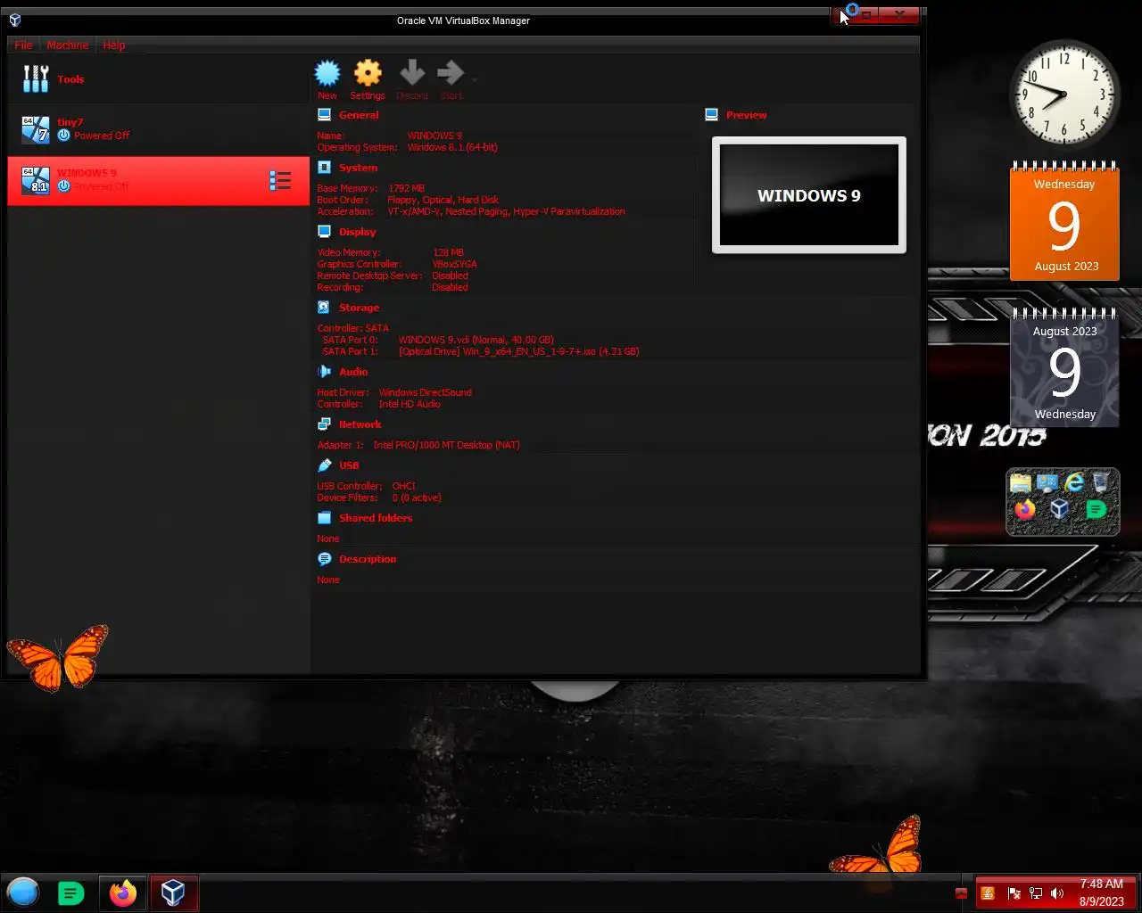Click the 'Intel HD Audio' controller value

410,404
